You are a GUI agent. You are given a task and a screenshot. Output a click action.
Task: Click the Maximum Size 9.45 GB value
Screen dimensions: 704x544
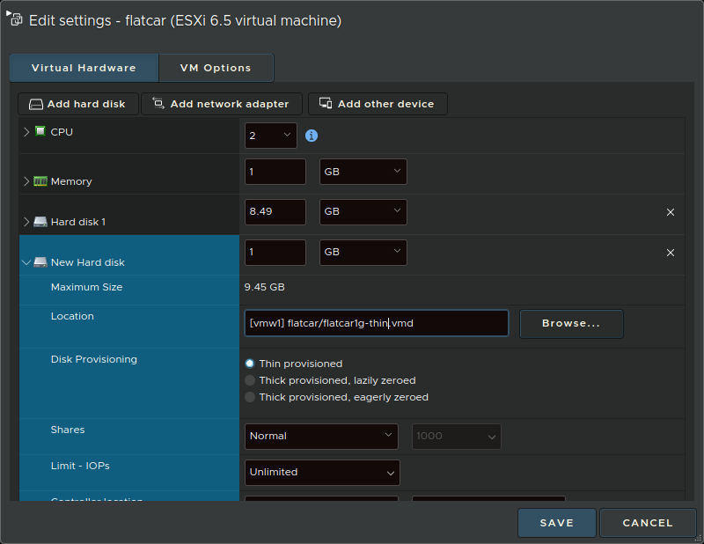point(265,287)
